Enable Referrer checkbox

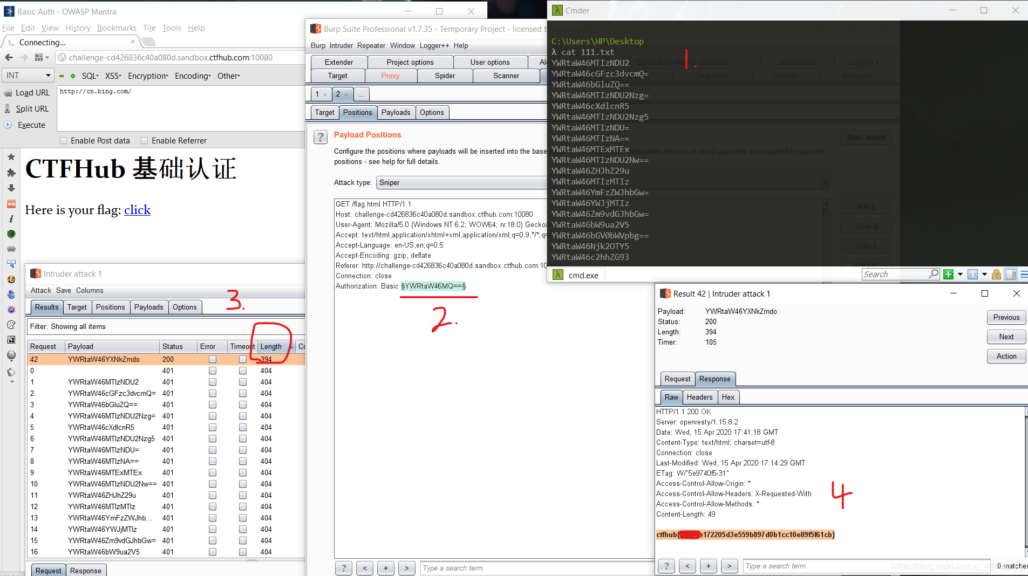click(144, 141)
